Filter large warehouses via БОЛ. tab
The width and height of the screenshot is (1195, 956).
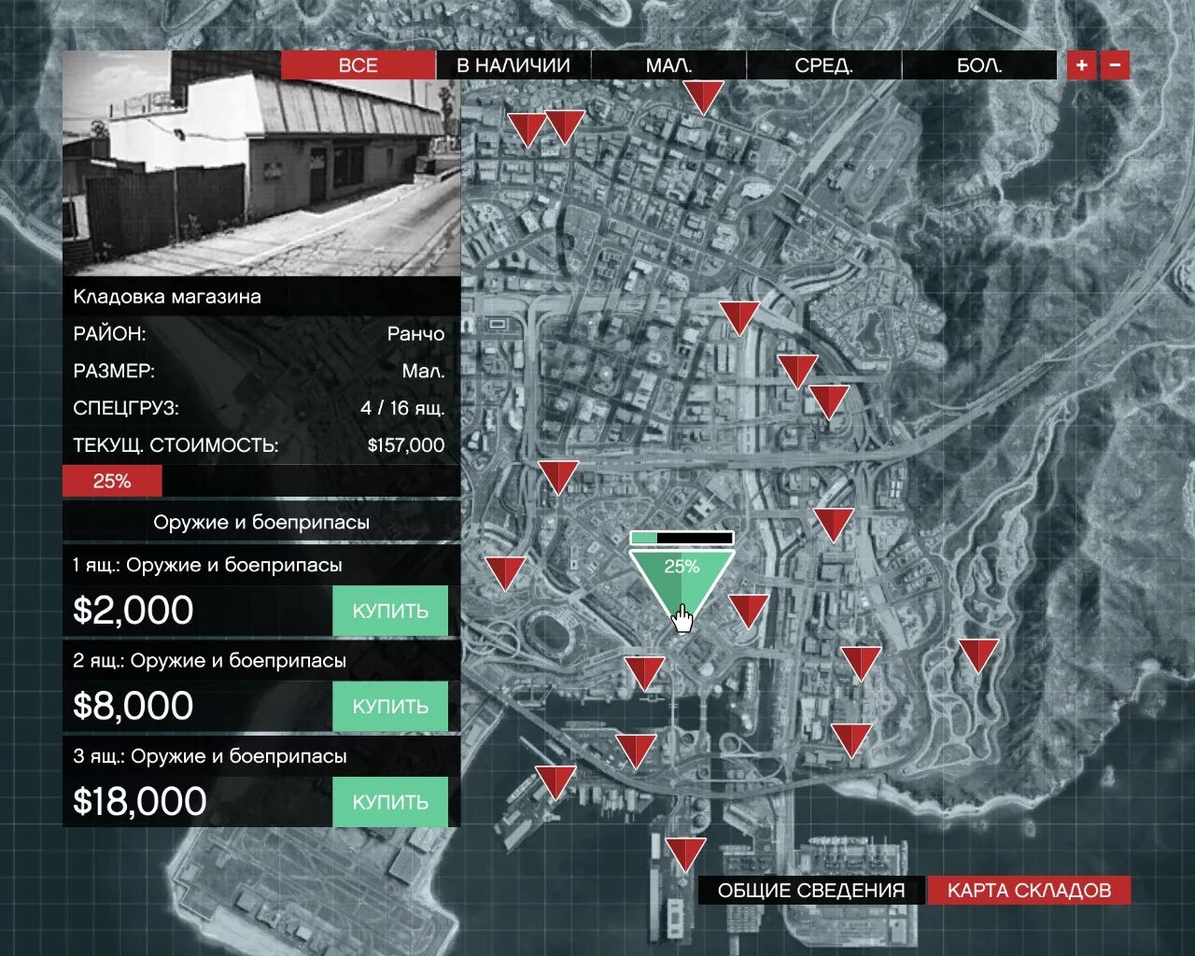(979, 65)
